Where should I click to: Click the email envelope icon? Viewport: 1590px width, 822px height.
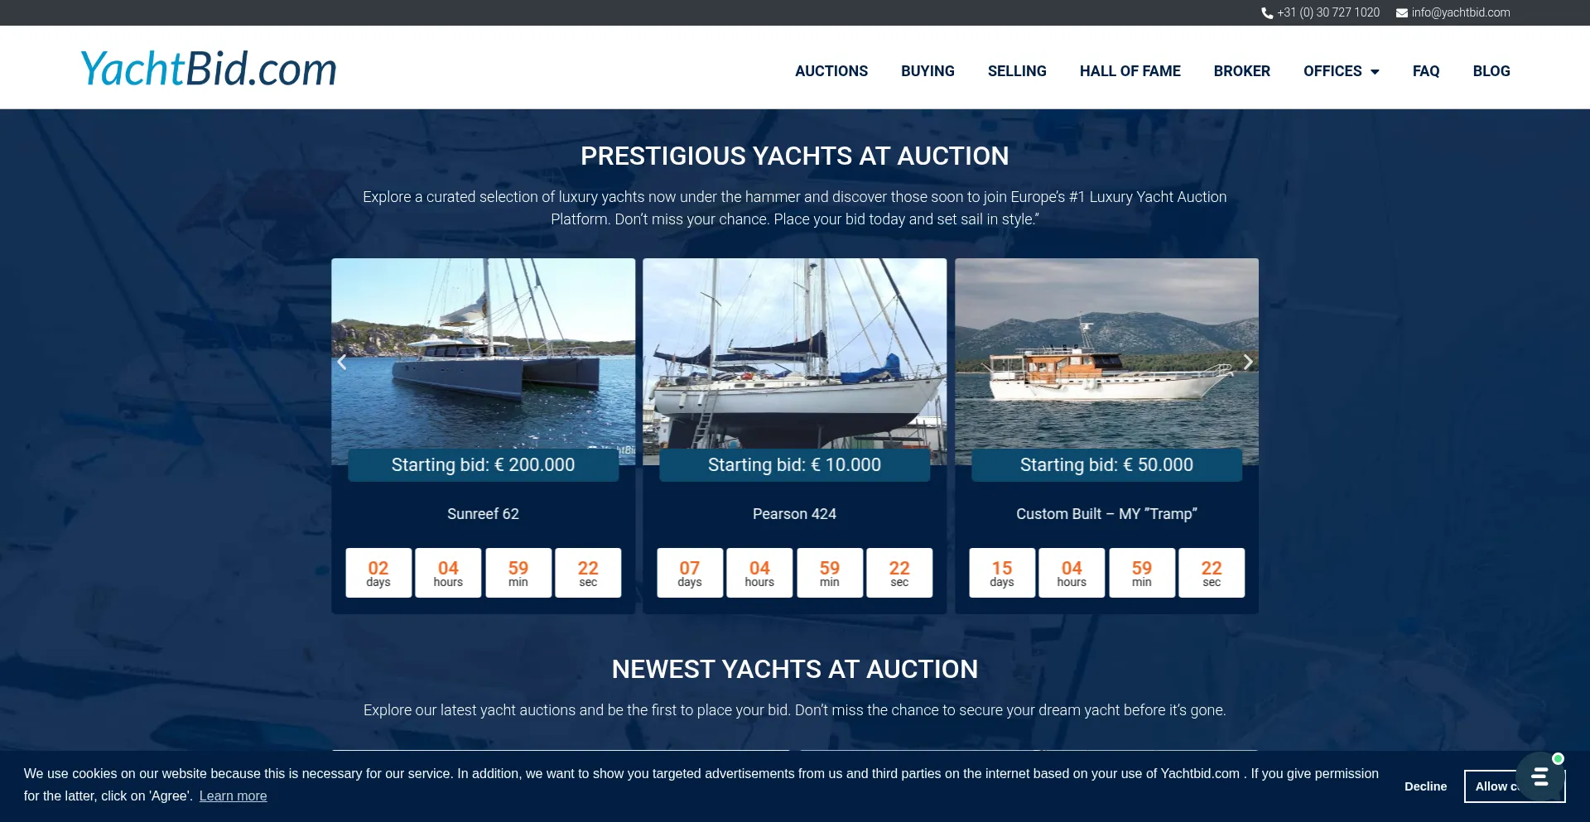tap(1401, 13)
